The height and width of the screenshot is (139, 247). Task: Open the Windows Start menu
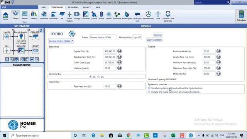[x=4, y=136]
